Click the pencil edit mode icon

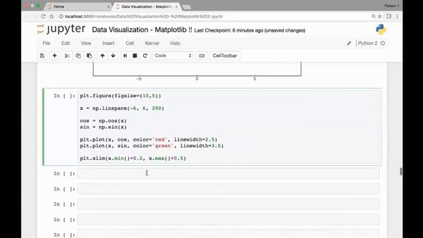point(349,43)
